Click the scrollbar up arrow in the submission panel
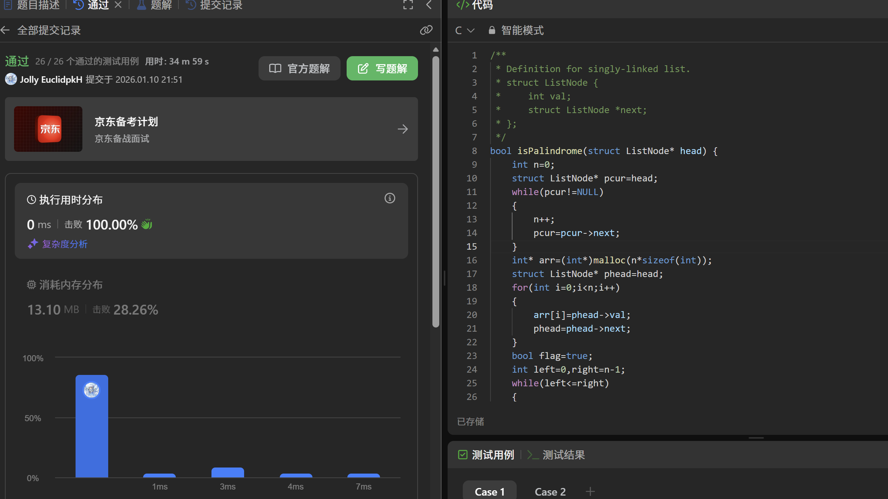888x499 pixels. 436,50
